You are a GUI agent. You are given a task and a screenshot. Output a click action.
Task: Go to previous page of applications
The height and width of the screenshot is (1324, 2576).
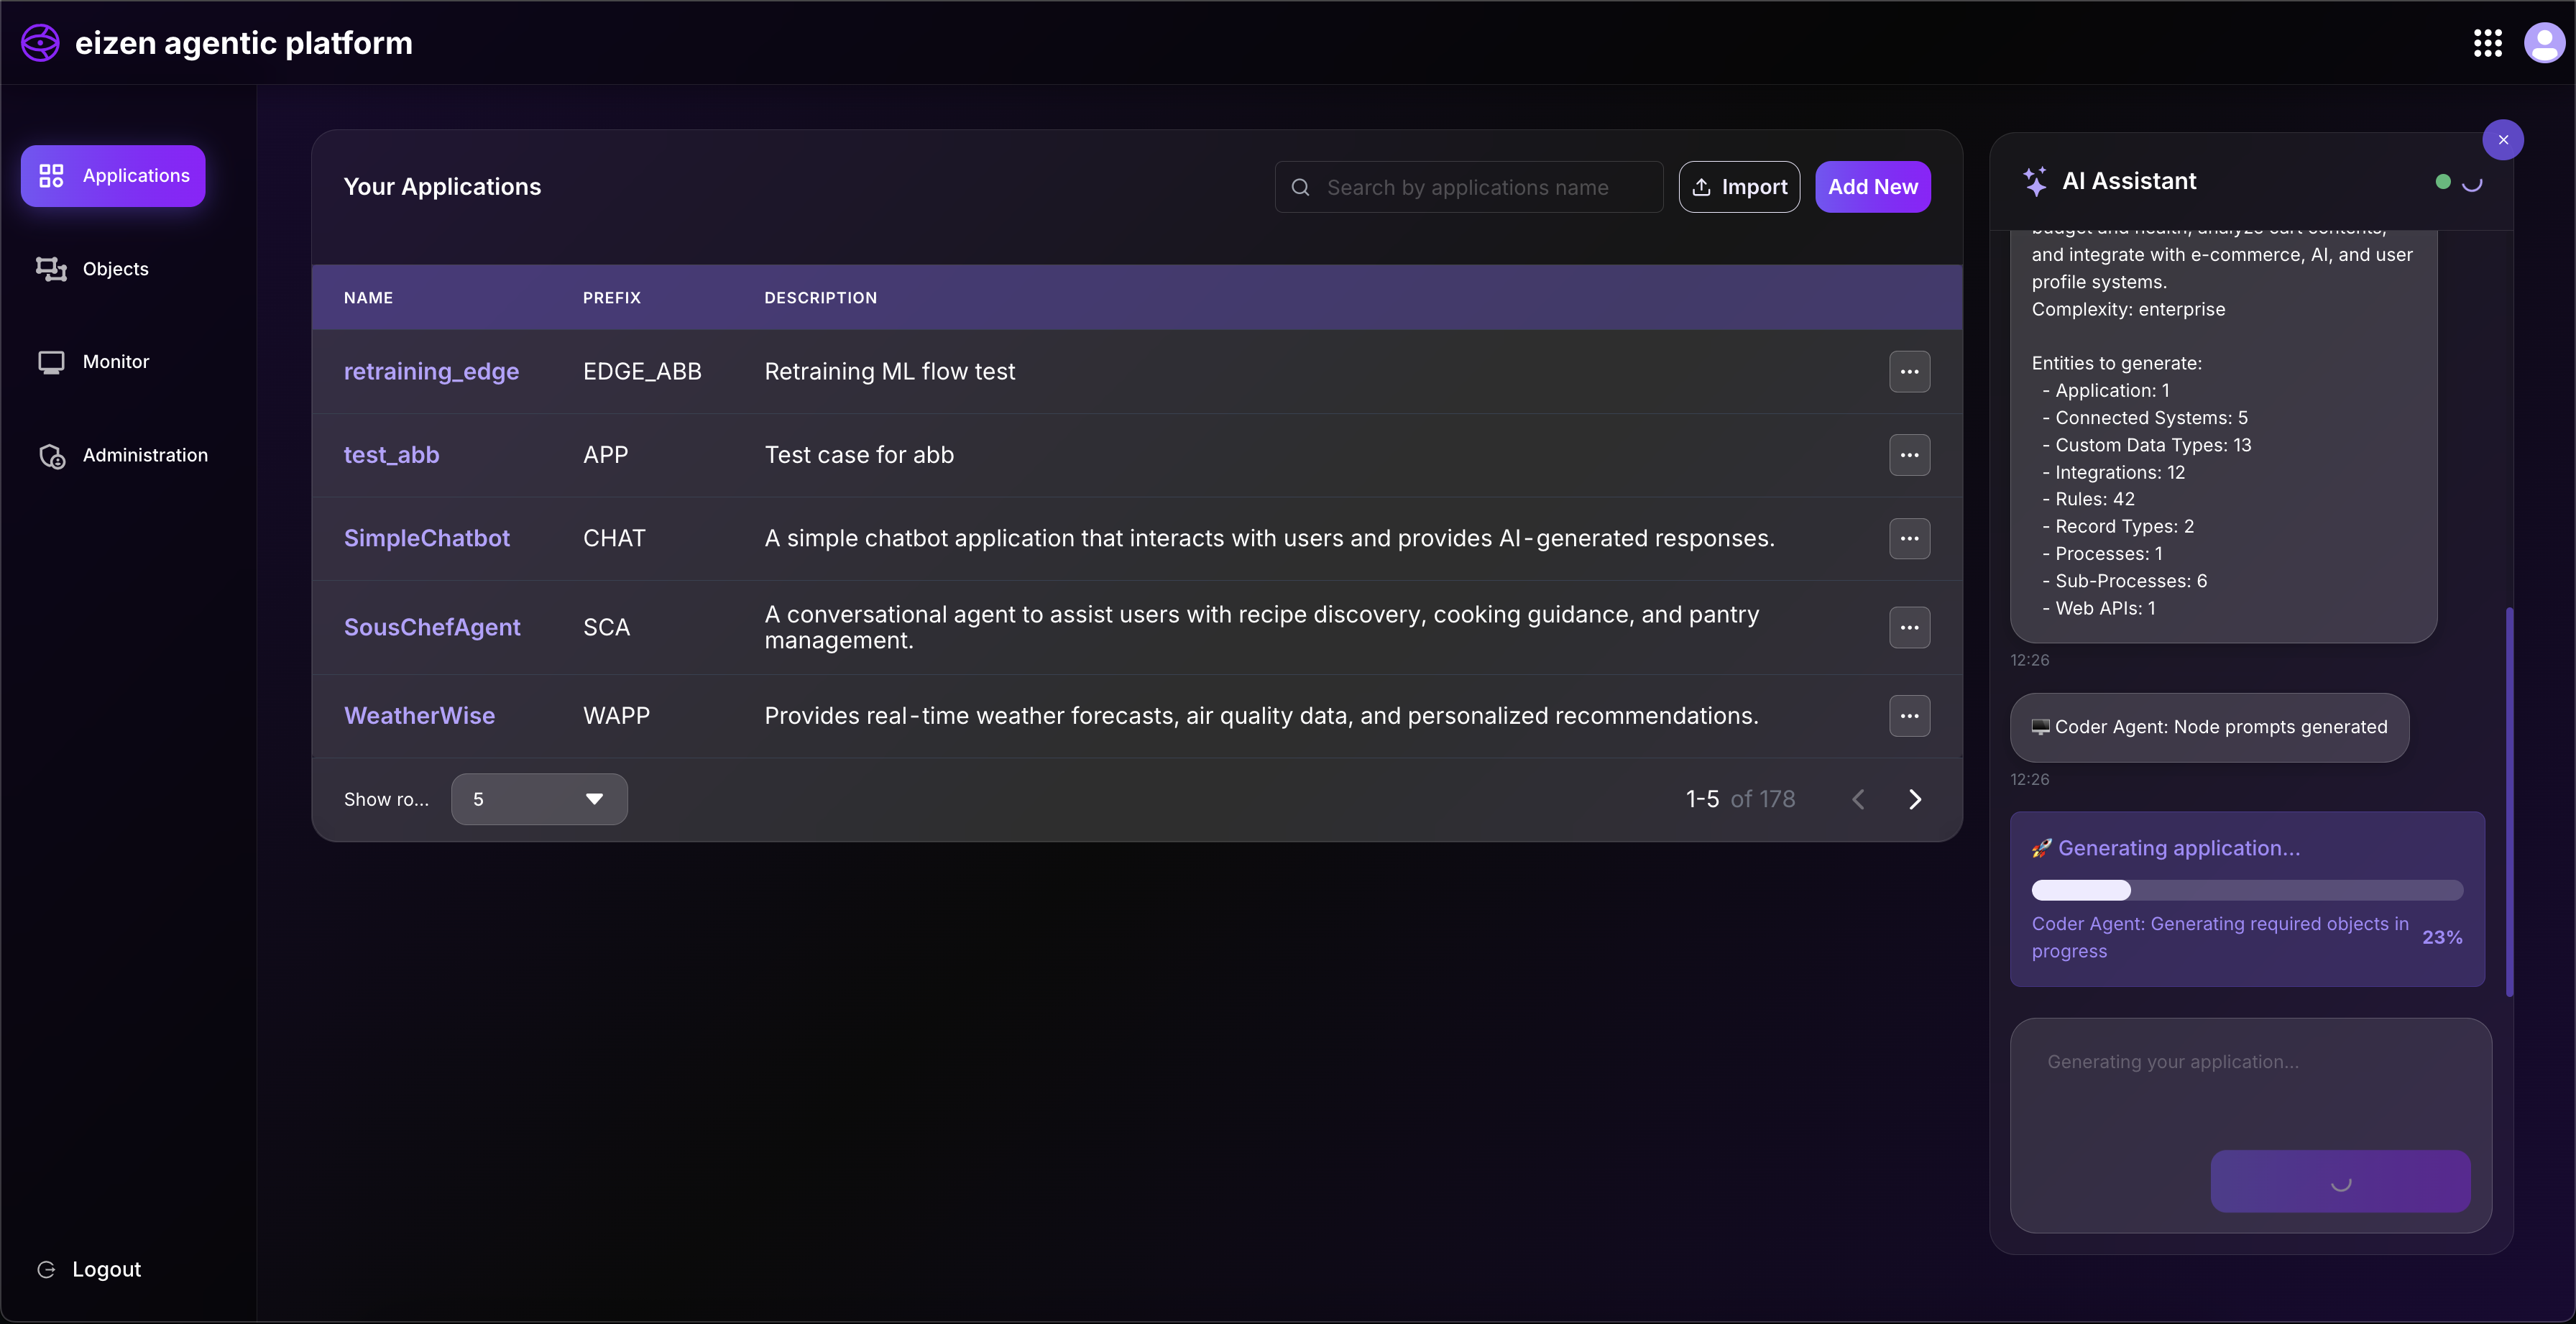click(1858, 799)
